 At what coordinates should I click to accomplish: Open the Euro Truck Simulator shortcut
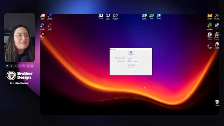[x=217, y=36]
